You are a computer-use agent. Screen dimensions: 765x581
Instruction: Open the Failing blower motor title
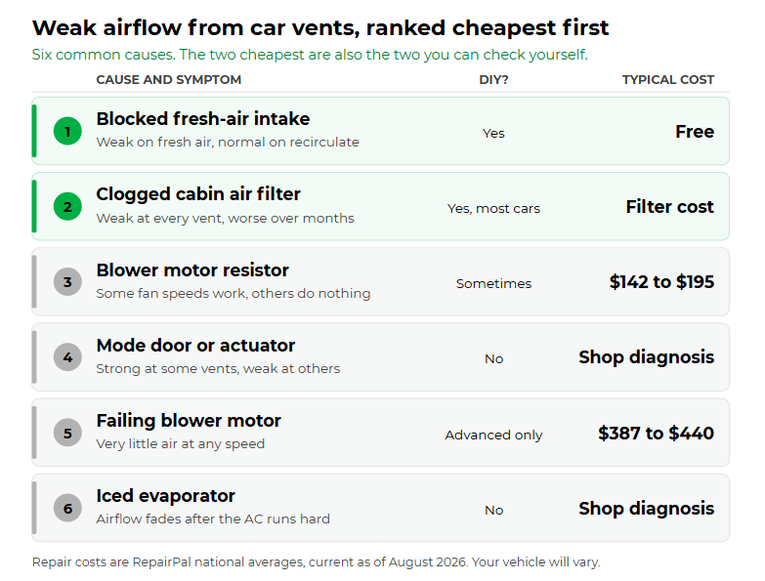pyautogui.click(x=189, y=421)
